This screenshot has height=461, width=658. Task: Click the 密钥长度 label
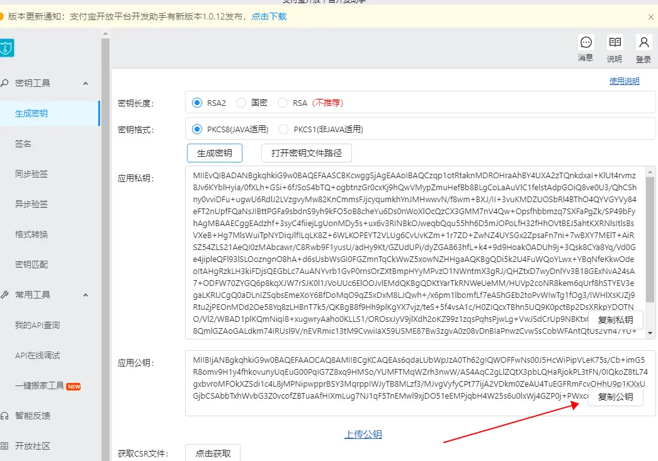tap(135, 103)
